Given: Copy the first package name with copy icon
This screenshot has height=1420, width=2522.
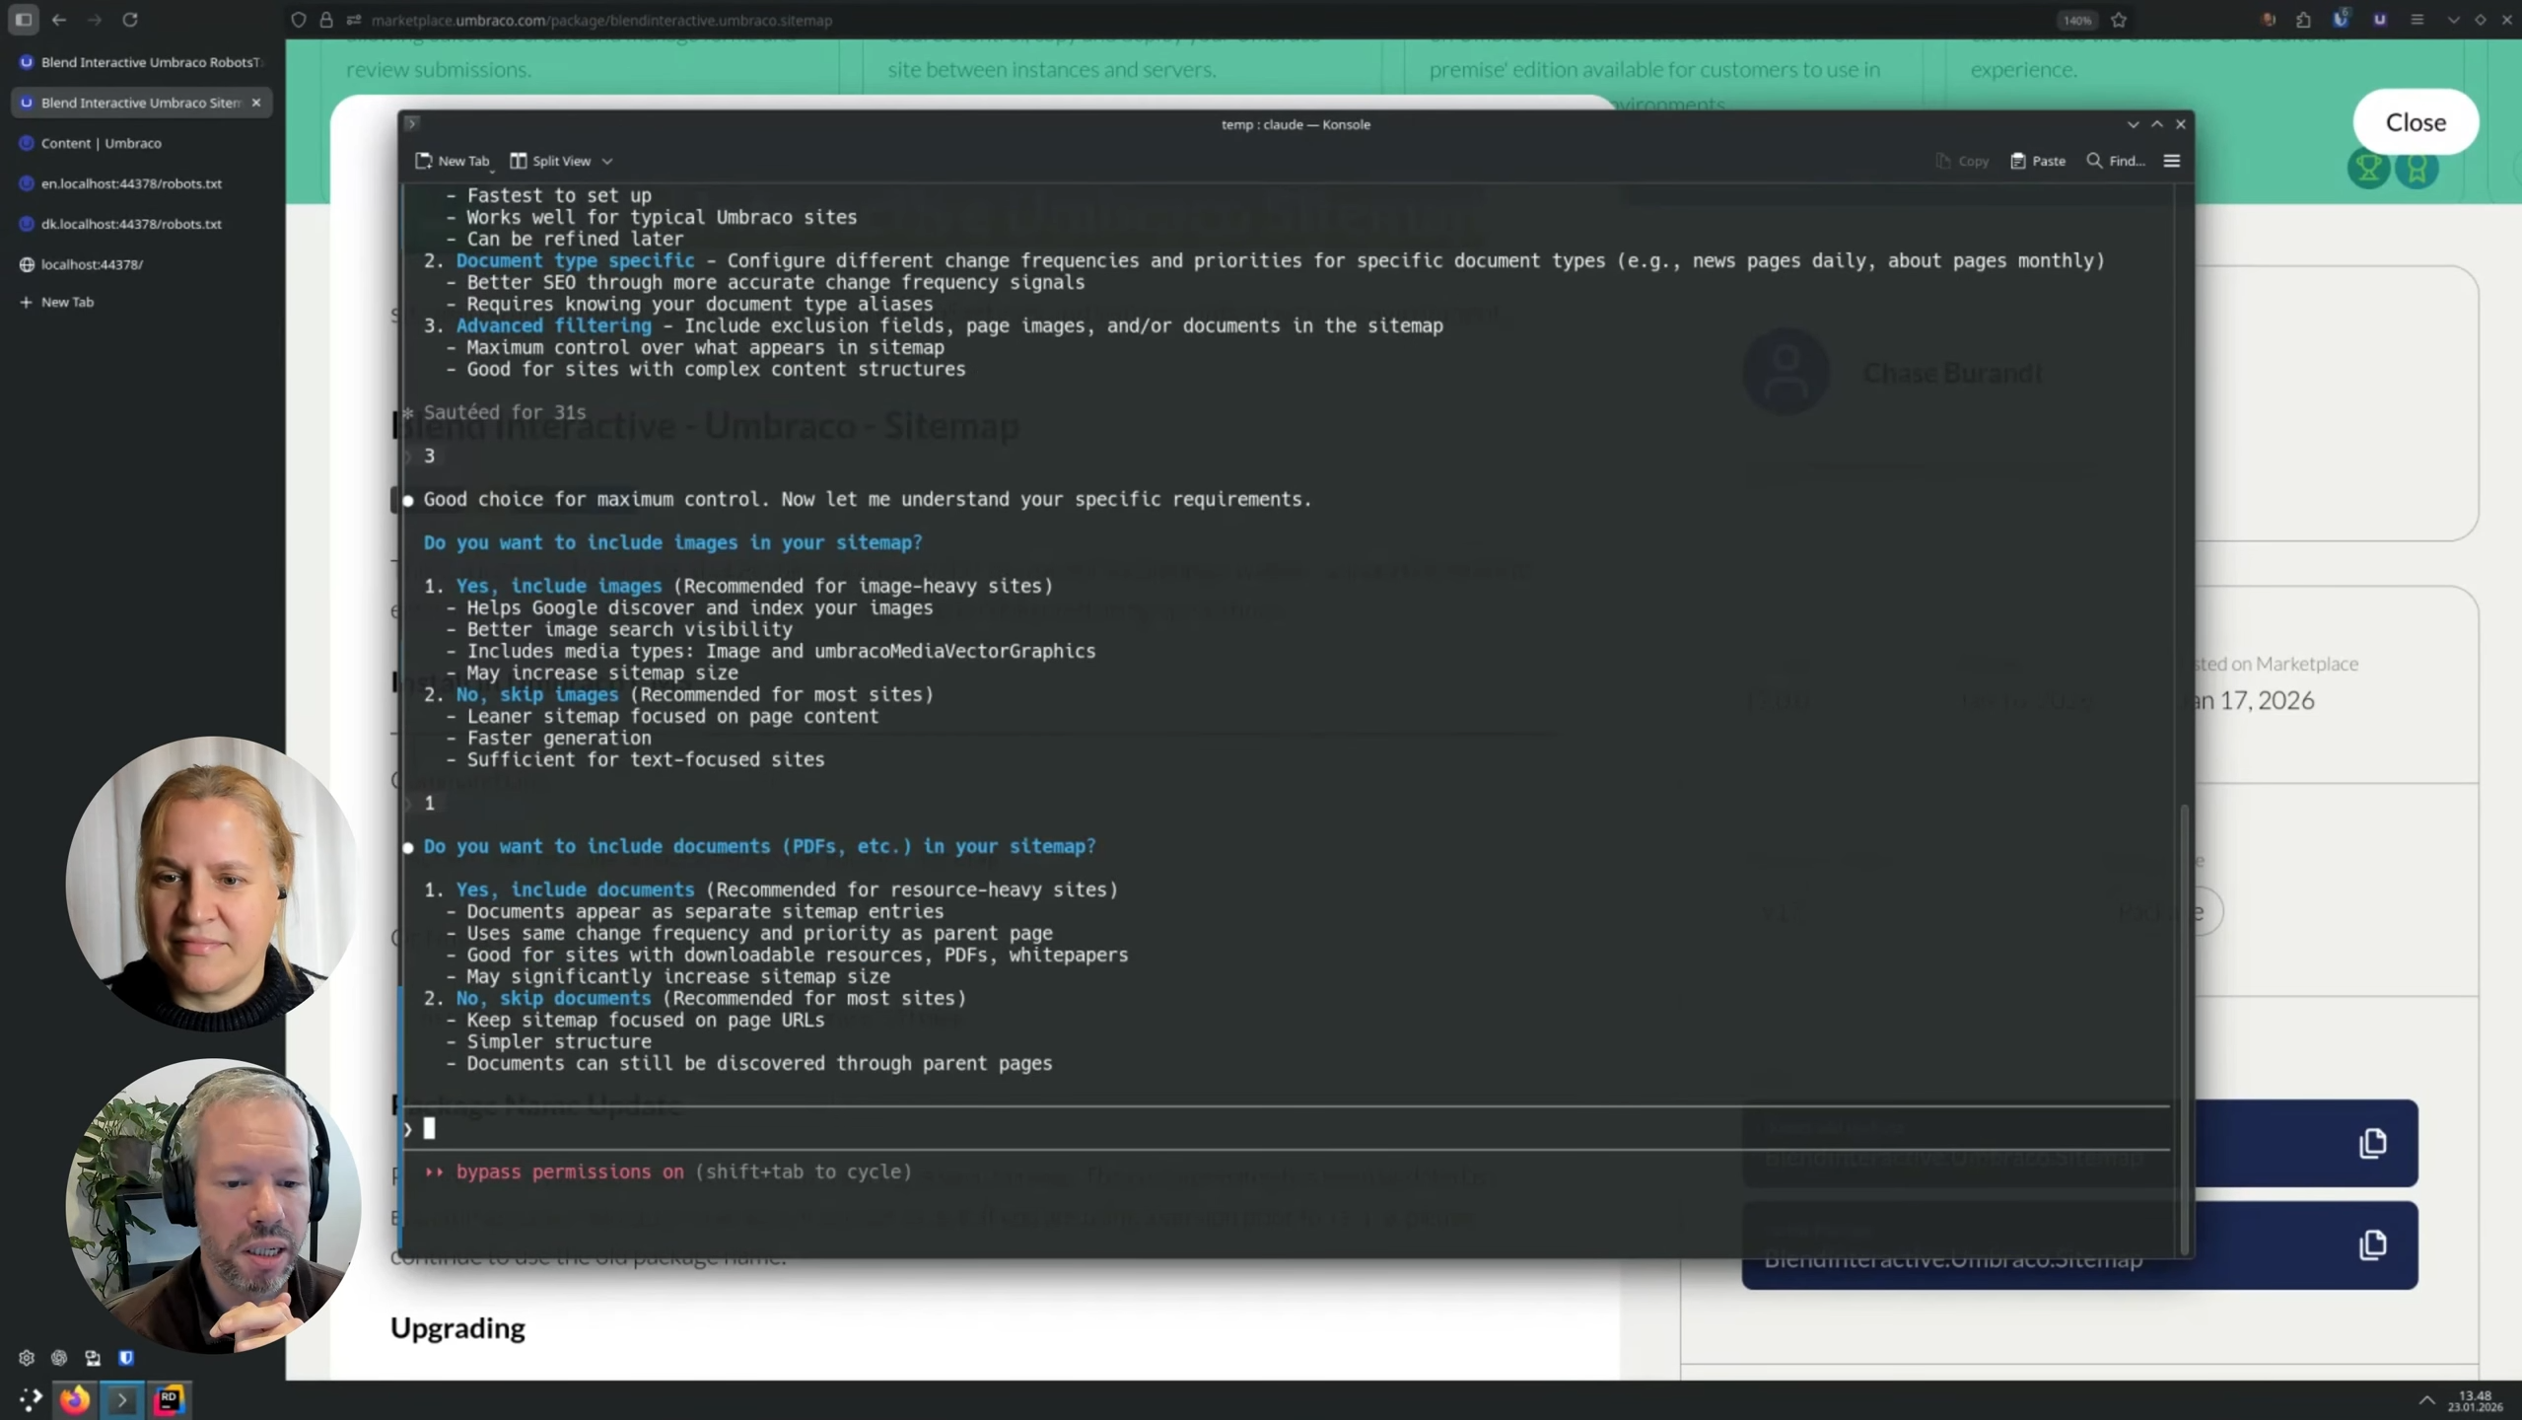Looking at the screenshot, I should click(x=2373, y=1143).
